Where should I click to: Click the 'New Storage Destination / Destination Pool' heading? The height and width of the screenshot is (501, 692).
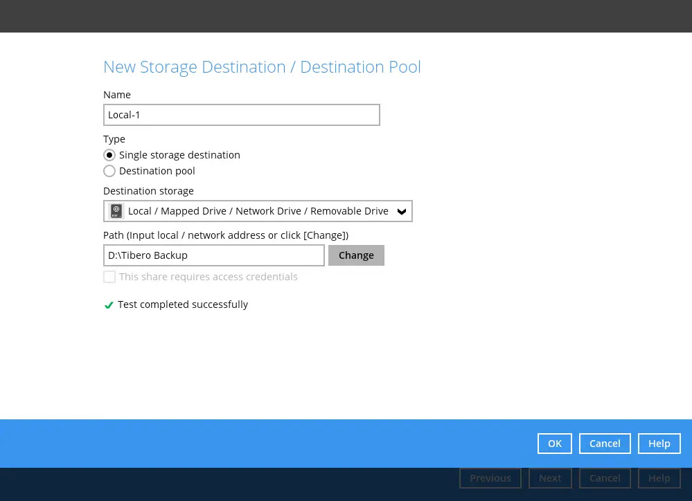(x=262, y=67)
